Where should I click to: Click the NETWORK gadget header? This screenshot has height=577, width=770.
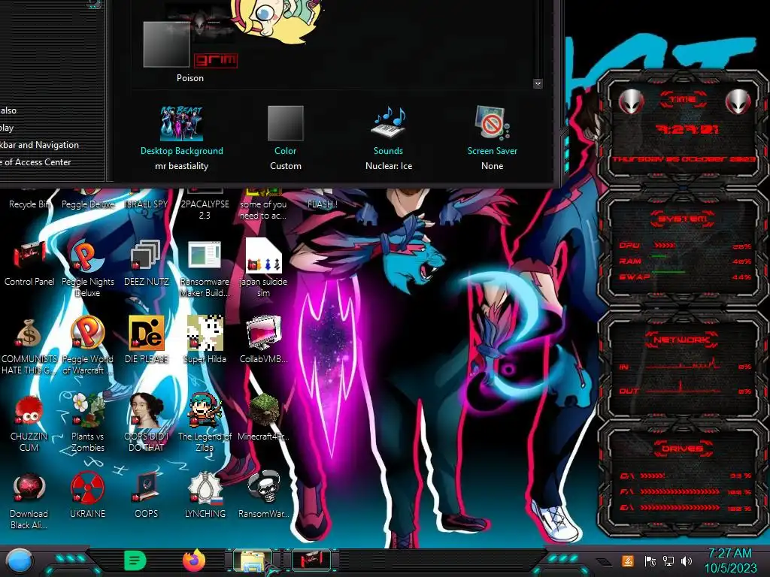(682, 340)
